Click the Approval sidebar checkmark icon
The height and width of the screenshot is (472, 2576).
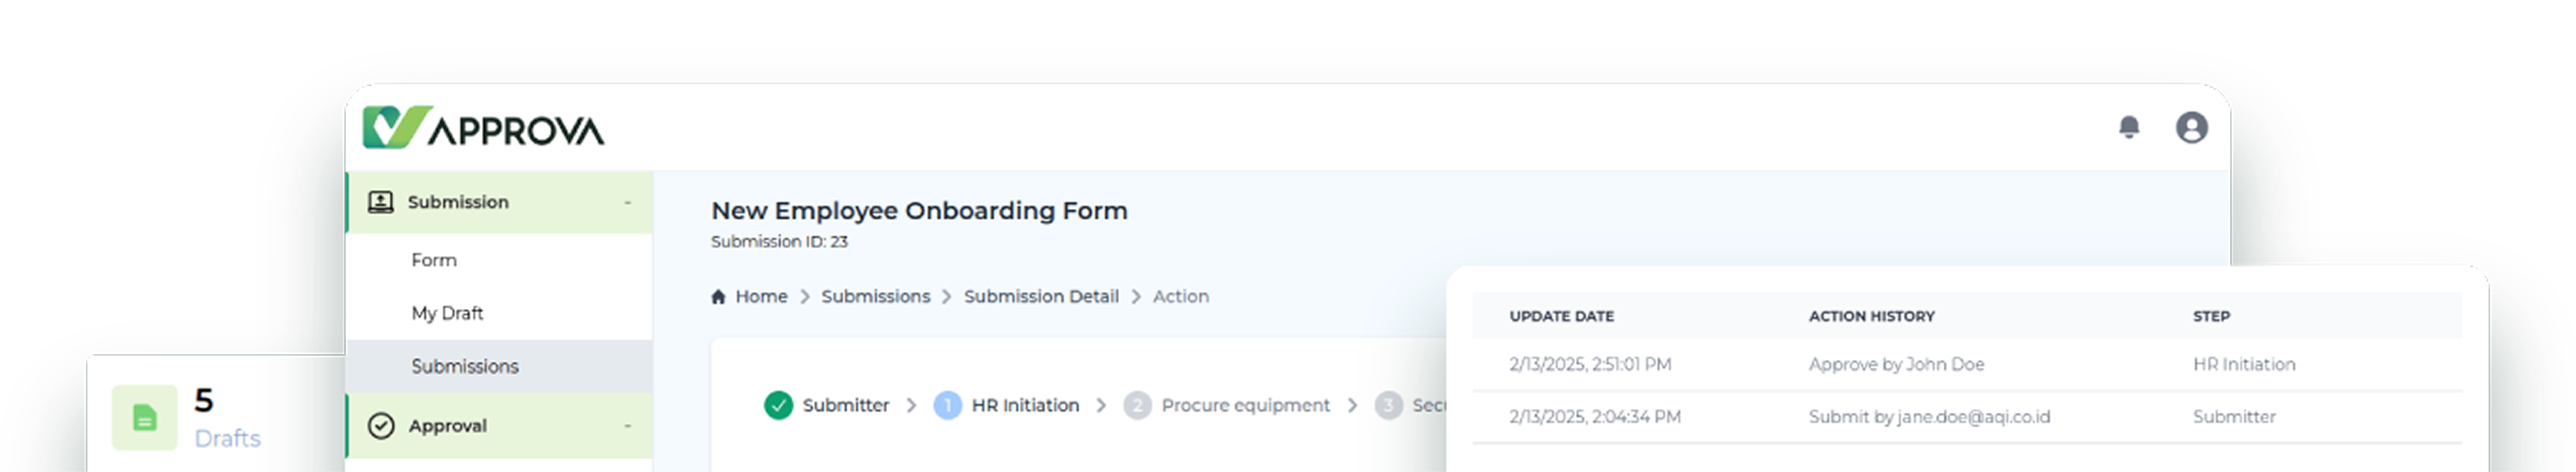click(381, 426)
